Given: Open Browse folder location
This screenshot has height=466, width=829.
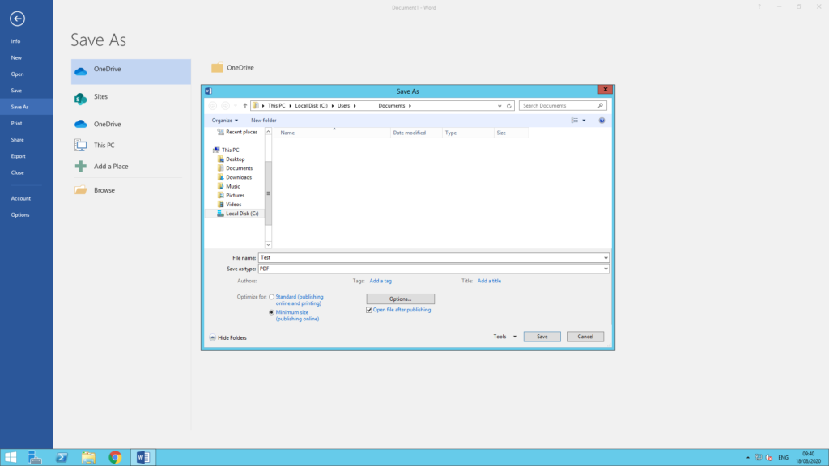Looking at the screenshot, I should click(x=130, y=190).
